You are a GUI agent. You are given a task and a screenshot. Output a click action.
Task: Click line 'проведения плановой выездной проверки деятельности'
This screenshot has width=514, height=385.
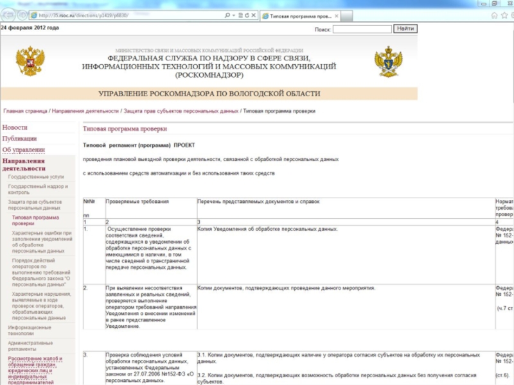211,159
